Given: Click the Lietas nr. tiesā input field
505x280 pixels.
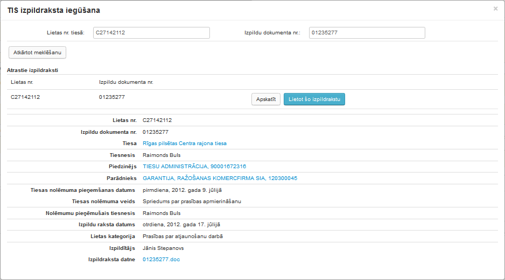Looking at the screenshot, I should click(x=151, y=33).
